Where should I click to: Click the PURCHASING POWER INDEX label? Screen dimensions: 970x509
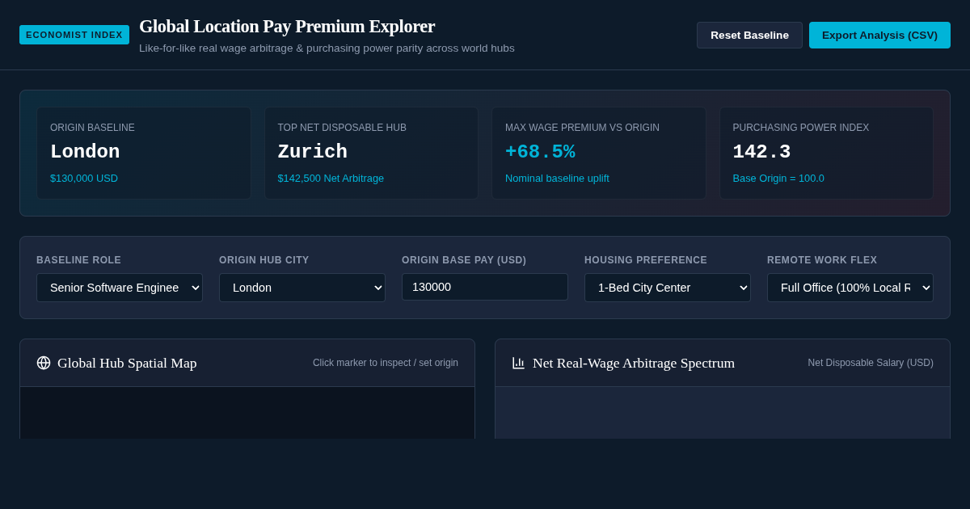[801, 128]
